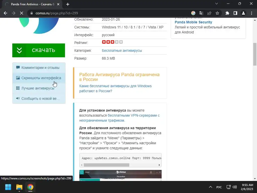Click the rating stars

112,42
